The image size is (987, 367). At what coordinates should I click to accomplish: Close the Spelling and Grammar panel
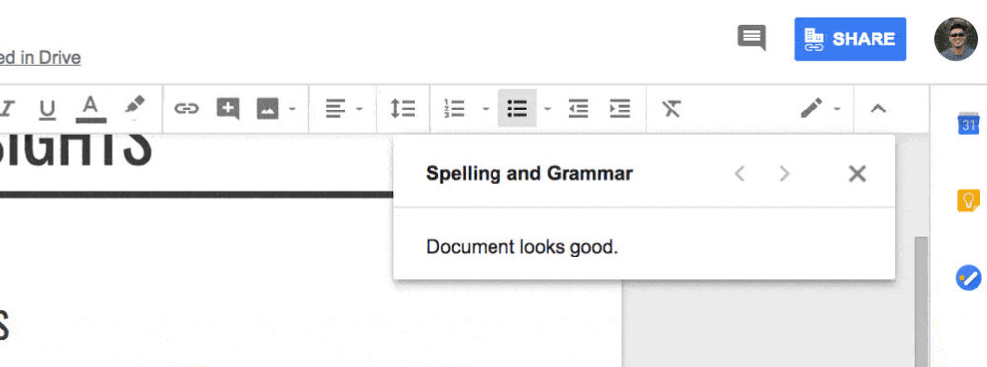857,173
